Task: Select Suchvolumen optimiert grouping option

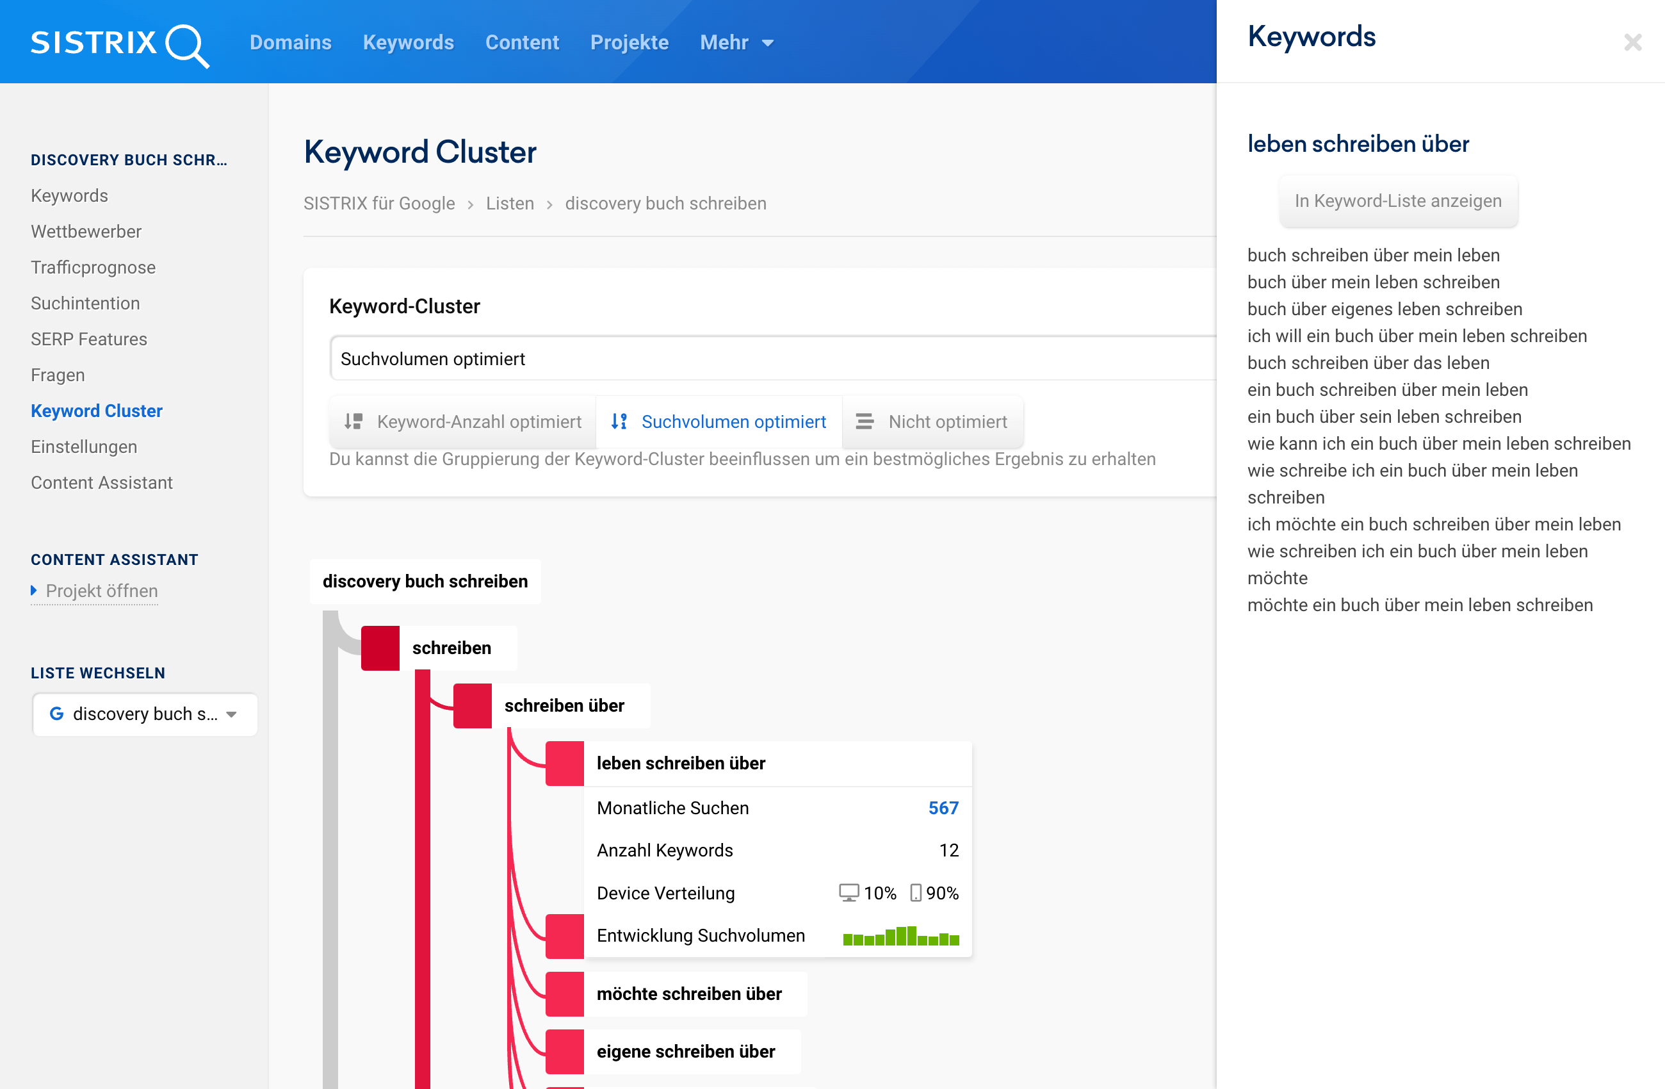Action: click(733, 422)
